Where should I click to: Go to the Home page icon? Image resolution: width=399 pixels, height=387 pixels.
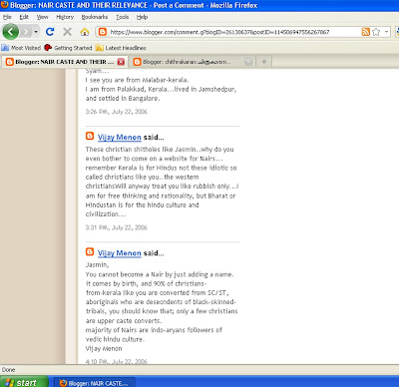point(85,32)
